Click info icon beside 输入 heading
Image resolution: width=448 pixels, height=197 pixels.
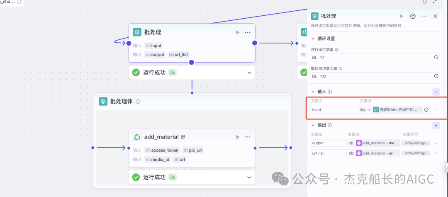pos(330,92)
